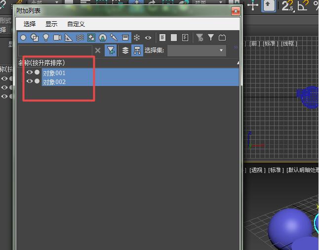319x250 pixels.
Task: Open the 选择集 selection set dropdown
Action: (197, 50)
